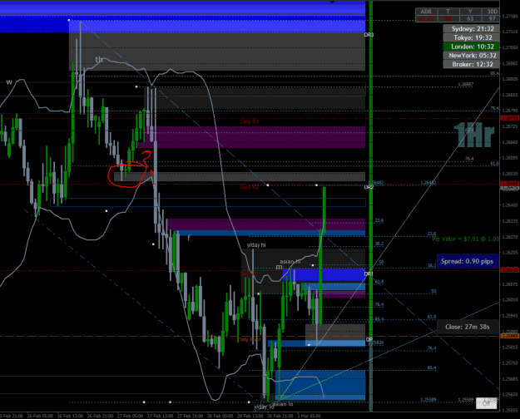Click the Daily Pivot line label

click(x=249, y=340)
